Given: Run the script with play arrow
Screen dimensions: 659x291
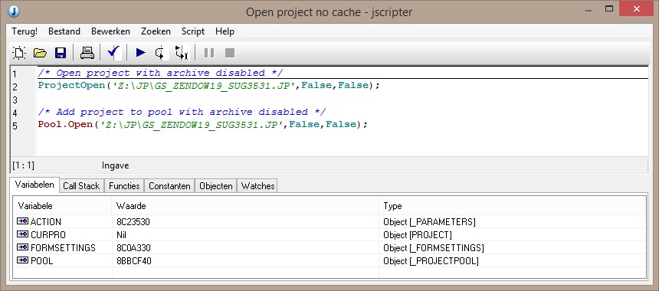Looking at the screenshot, I should coord(140,53).
